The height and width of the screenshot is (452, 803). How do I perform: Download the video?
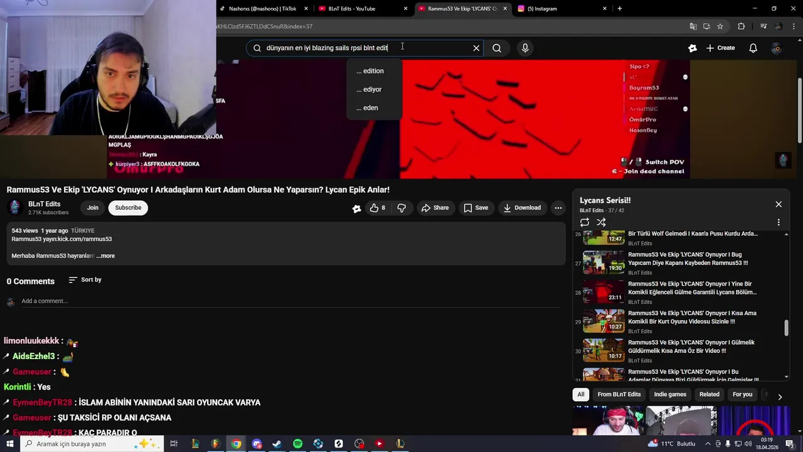tap(522, 208)
